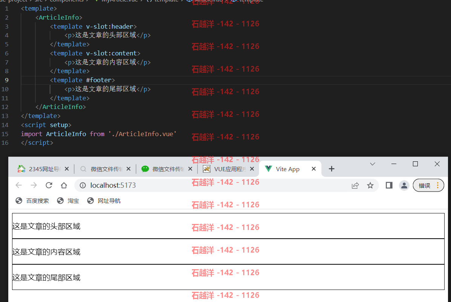Place cursor on #footer in line 9
This screenshot has width=451, height=302.
click(x=99, y=80)
